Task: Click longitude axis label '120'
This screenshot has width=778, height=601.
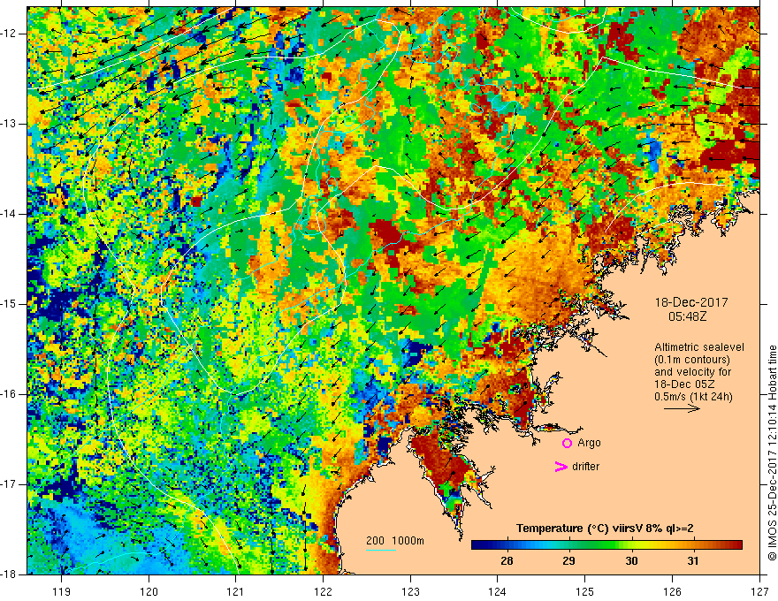Action: [149, 591]
